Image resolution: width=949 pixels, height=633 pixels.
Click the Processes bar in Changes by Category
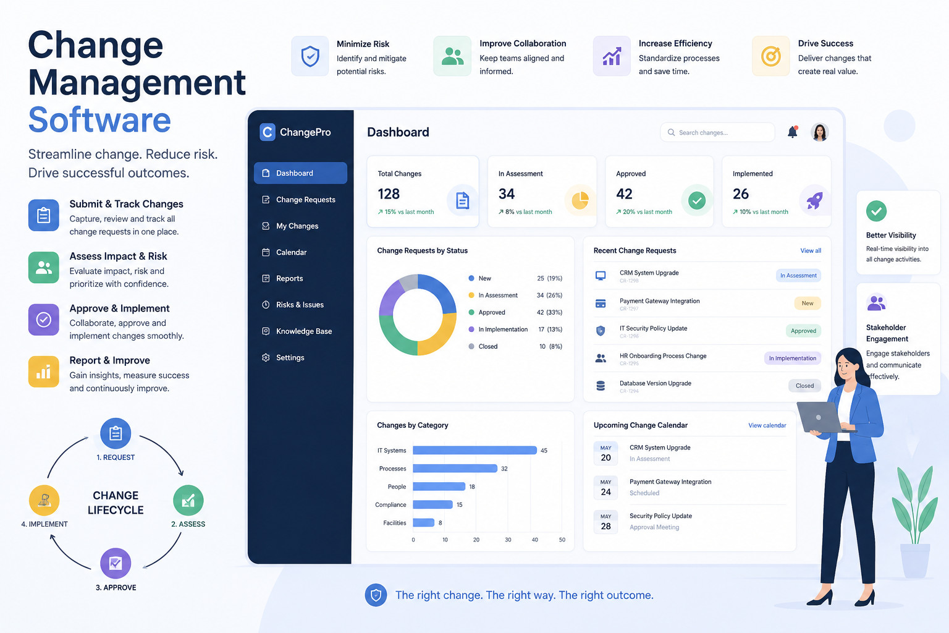click(455, 469)
